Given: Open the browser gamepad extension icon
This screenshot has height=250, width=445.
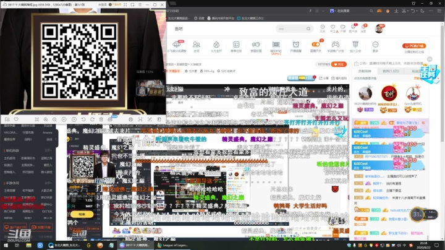Looking at the screenshot, I should [x=379, y=11].
